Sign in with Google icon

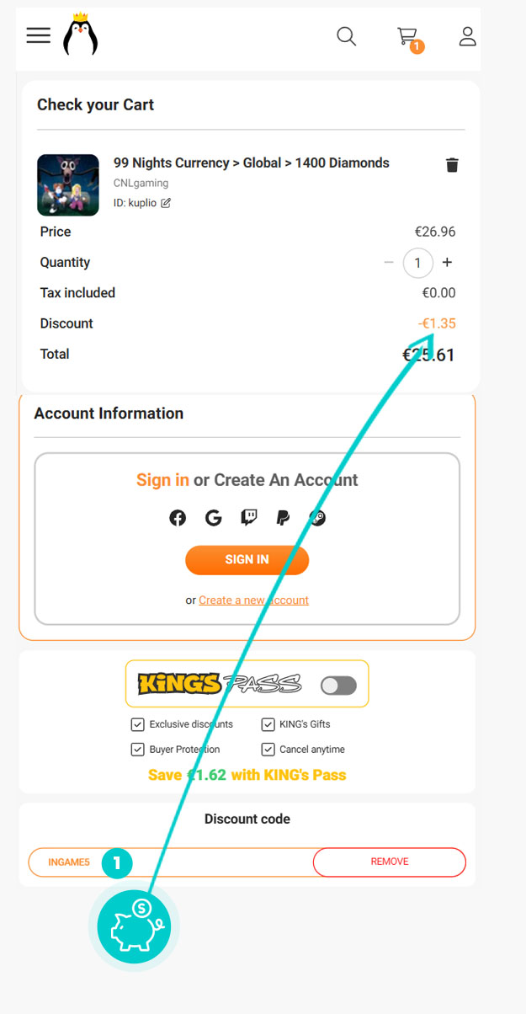[x=213, y=518]
